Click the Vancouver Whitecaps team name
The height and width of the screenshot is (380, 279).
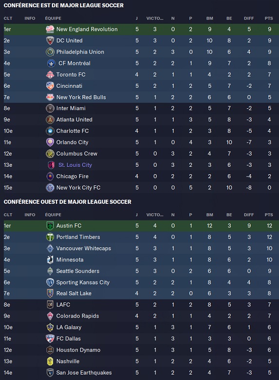tap(83, 248)
